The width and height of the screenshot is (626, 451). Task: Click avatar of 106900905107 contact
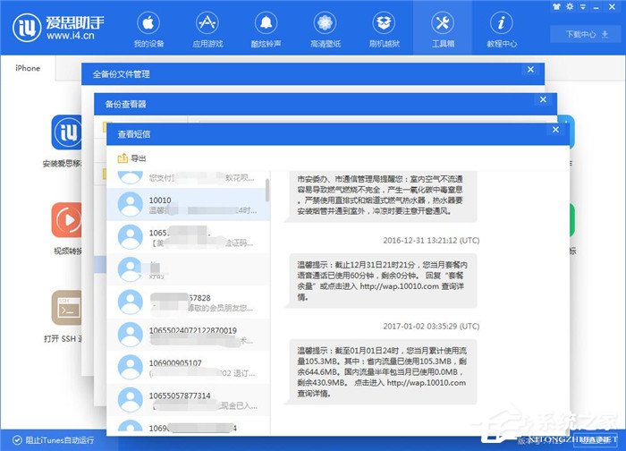131,368
